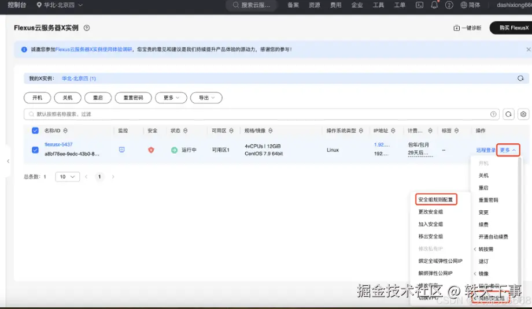Select 解绑弹性公网IP entry
Image resolution: width=532 pixels, height=309 pixels.
(x=435, y=273)
